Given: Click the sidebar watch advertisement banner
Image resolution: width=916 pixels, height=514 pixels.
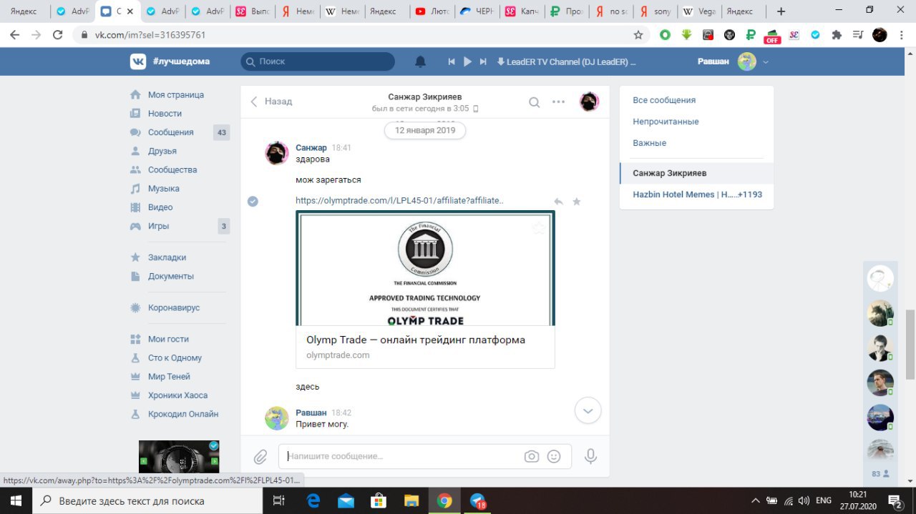Looking at the screenshot, I should tap(179, 456).
